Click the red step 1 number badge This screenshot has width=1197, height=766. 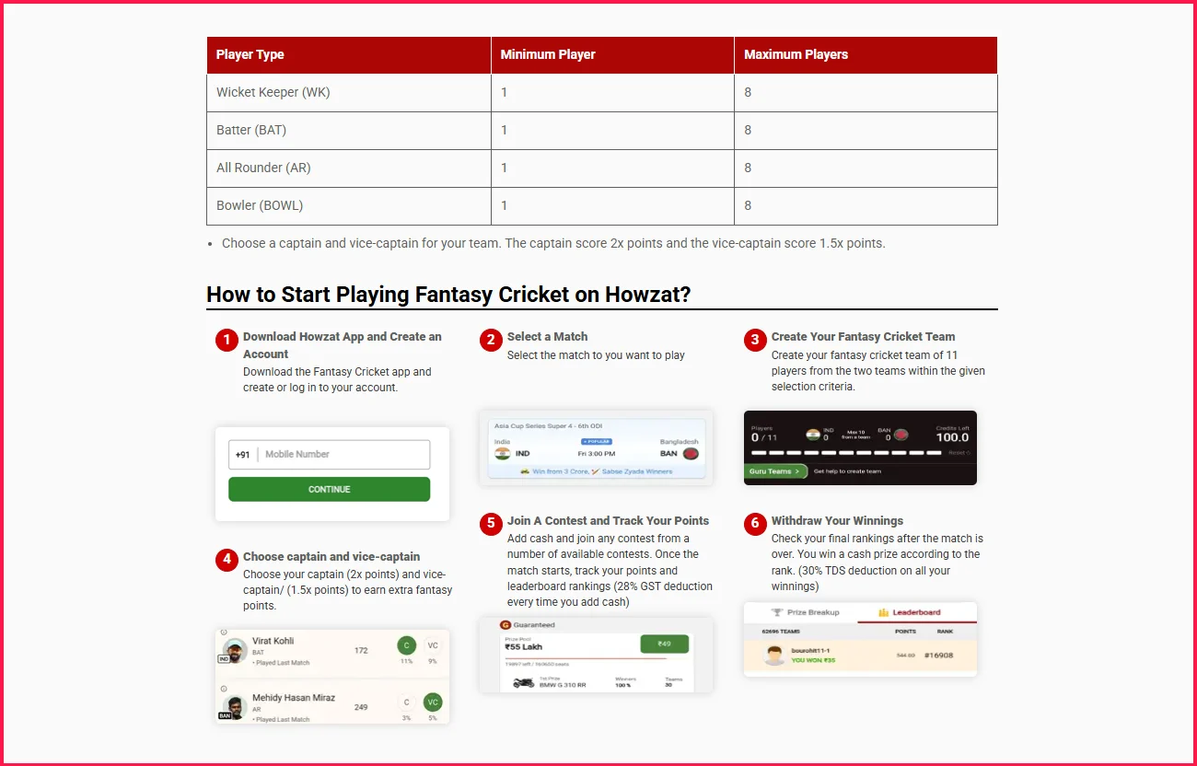227,341
